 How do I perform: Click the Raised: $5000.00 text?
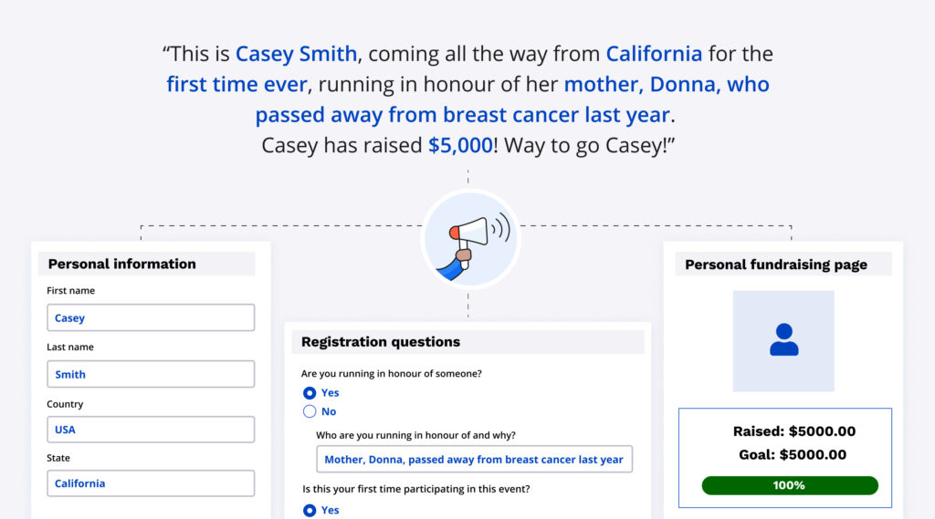click(794, 431)
